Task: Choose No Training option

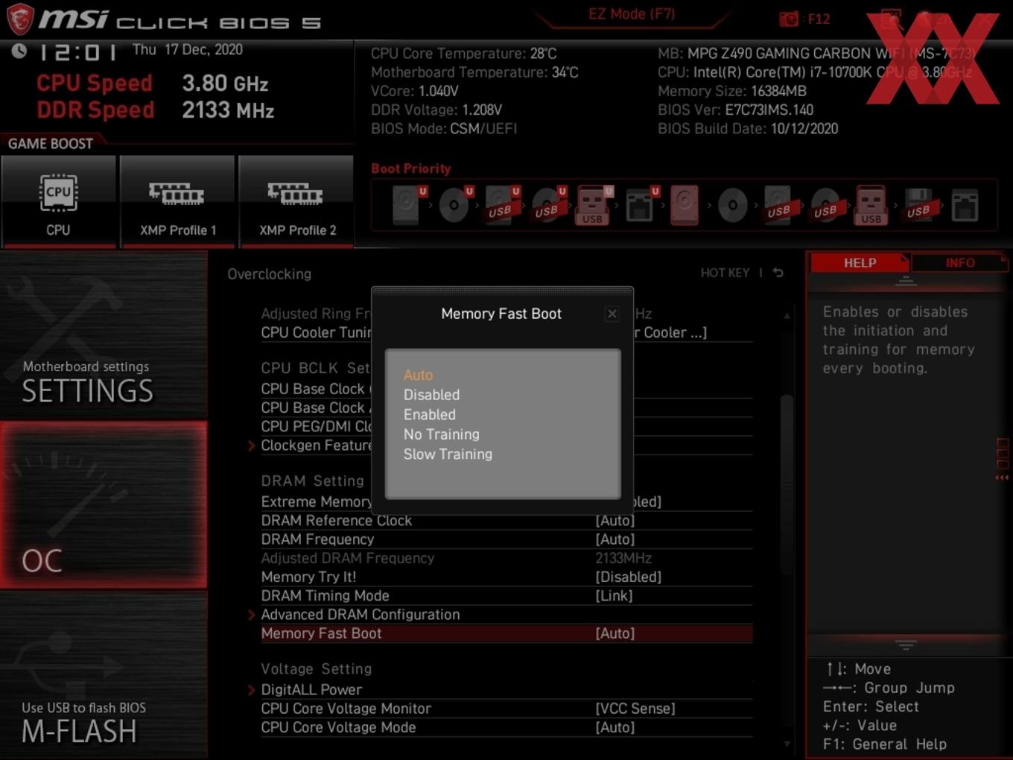Action: coord(441,434)
